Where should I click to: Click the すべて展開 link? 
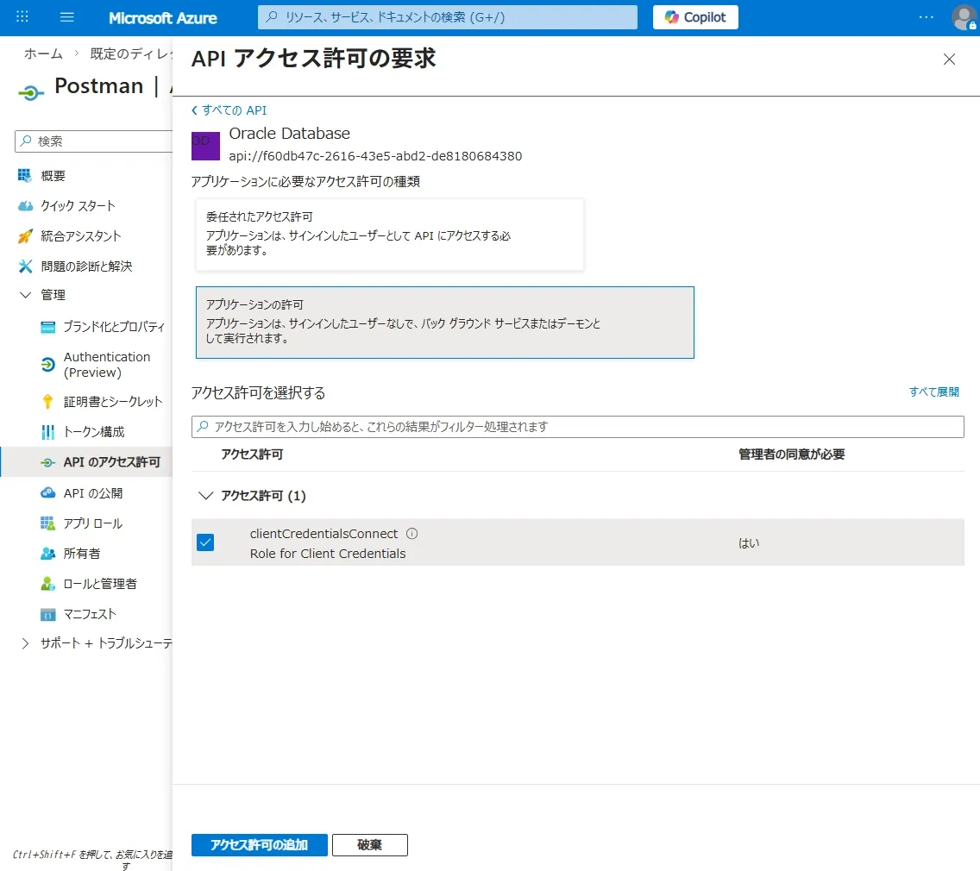933,392
